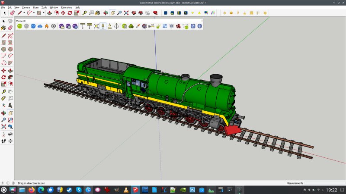Select the Pie tool in left toolbar
This screenshot has height=194, width=346.
[10, 63]
